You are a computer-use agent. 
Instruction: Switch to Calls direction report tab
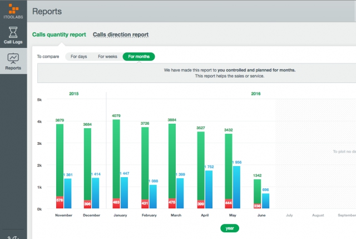coord(121,35)
